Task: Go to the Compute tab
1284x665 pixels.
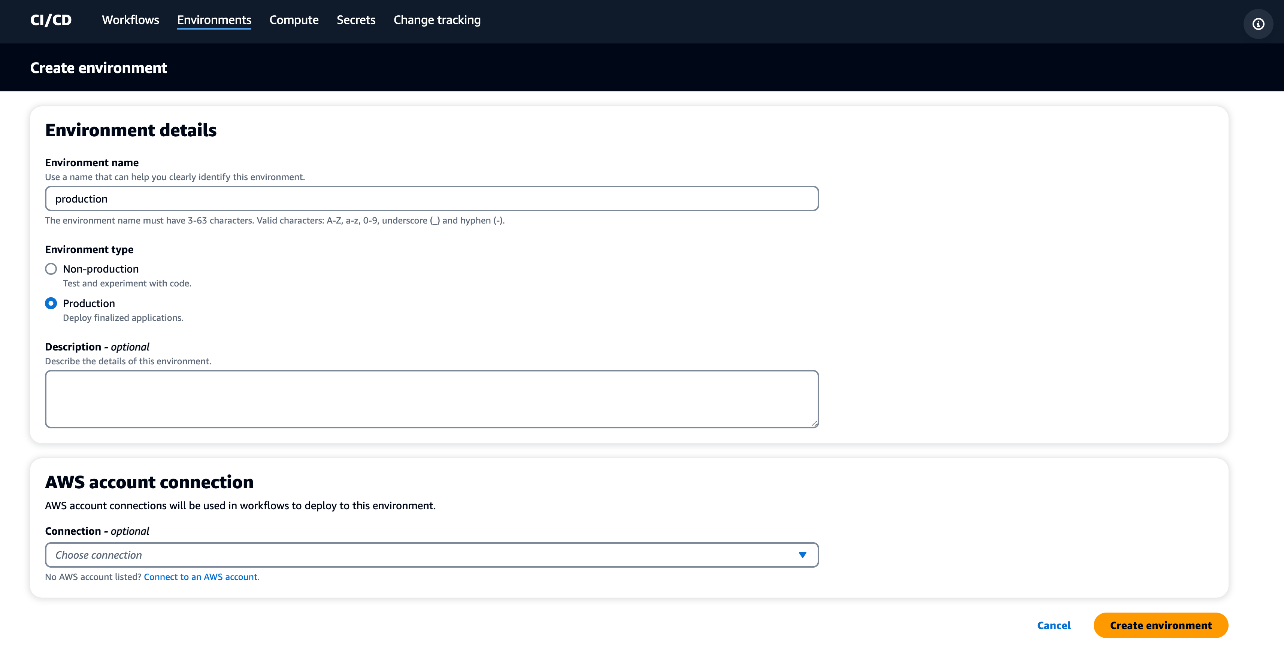Action: (294, 20)
